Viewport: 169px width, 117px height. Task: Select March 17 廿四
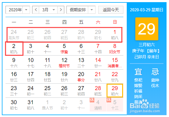(31, 77)
